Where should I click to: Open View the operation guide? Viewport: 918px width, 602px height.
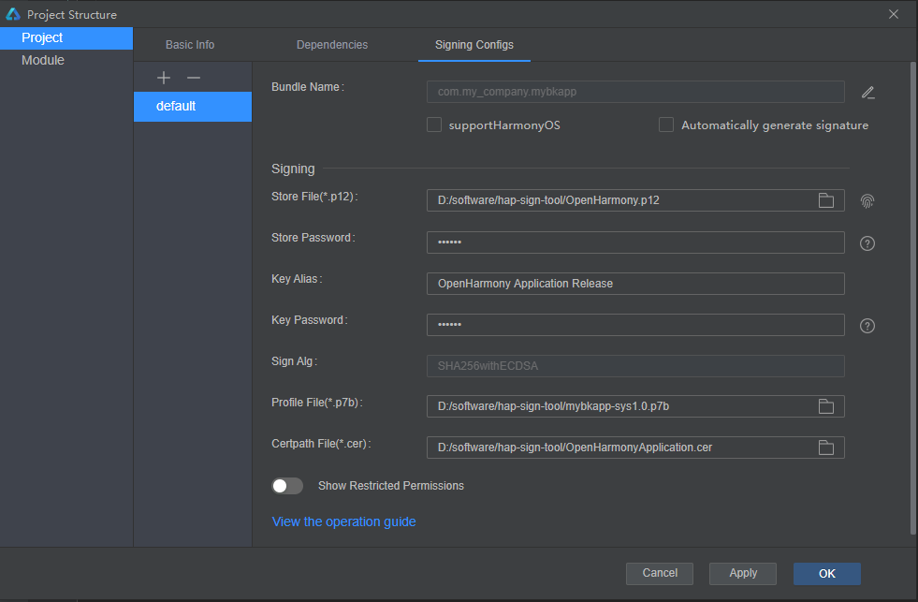coord(343,521)
